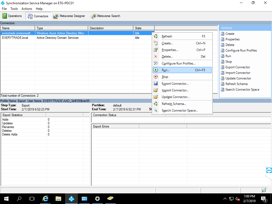Open the File menu
The width and height of the screenshot is (272, 204).
(4, 9)
